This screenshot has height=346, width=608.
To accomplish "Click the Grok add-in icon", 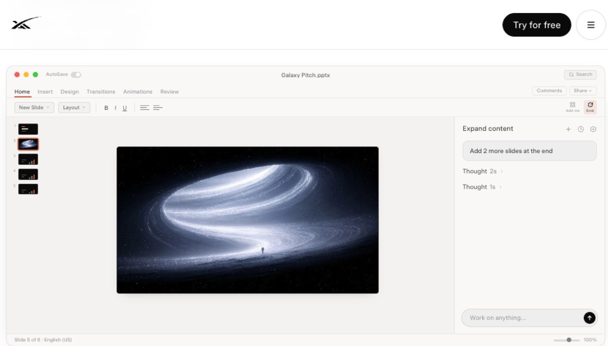I will [x=590, y=107].
